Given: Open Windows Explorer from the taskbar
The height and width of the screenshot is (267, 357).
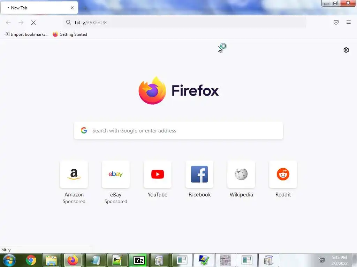Looking at the screenshot, I should pos(51,260).
